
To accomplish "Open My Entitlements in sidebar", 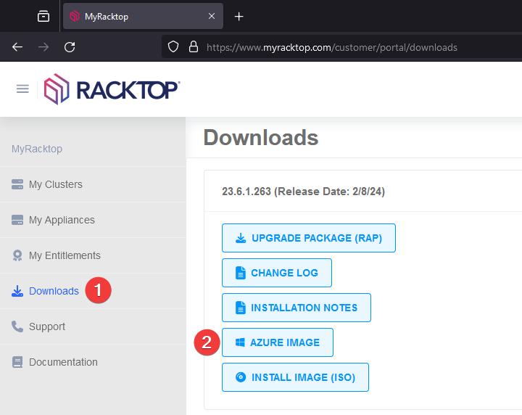I will pos(93,255).
